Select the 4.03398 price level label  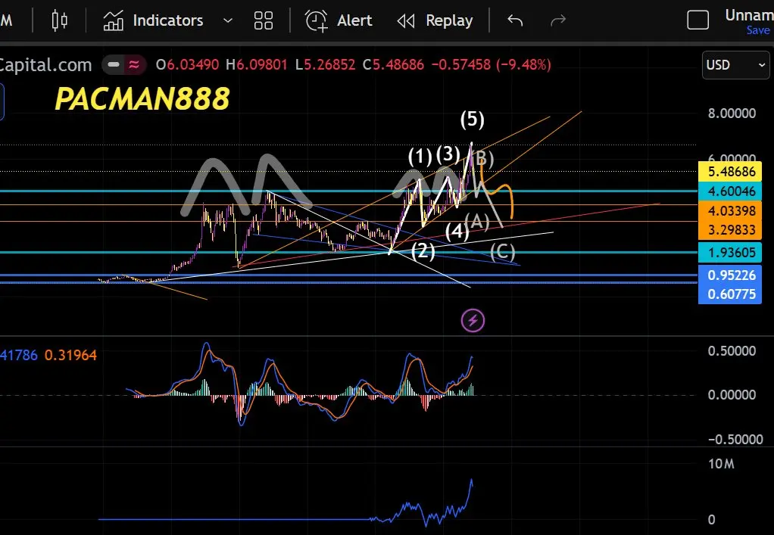[x=730, y=210]
